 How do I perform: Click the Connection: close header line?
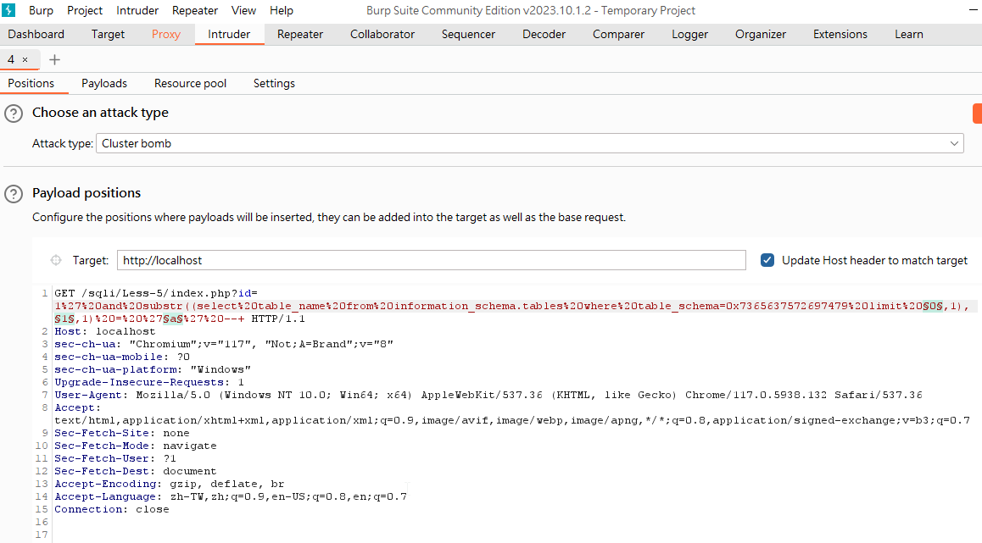(x=111, y=510)
